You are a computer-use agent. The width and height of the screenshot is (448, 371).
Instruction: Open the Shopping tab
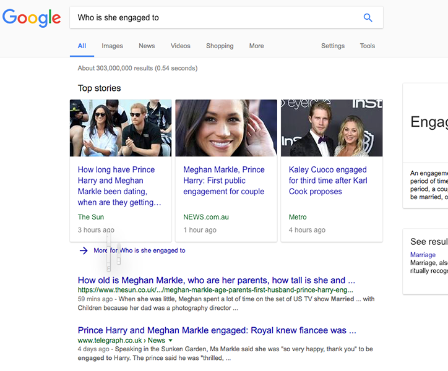[x=220, y=46]
